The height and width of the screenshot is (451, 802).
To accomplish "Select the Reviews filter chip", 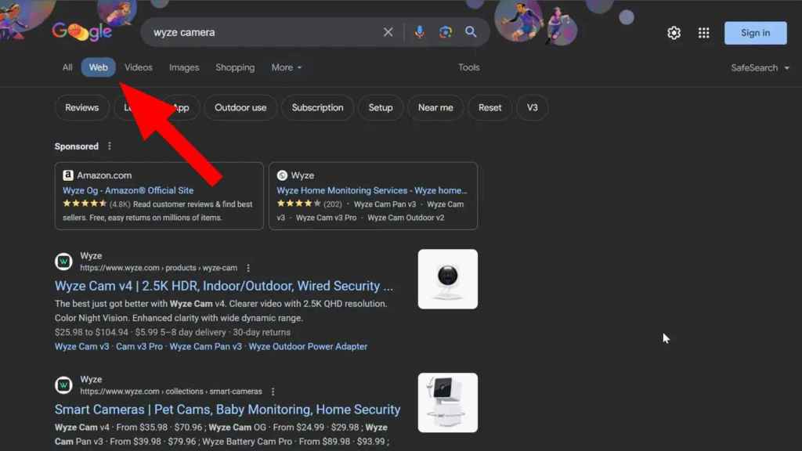I will 81,108.
